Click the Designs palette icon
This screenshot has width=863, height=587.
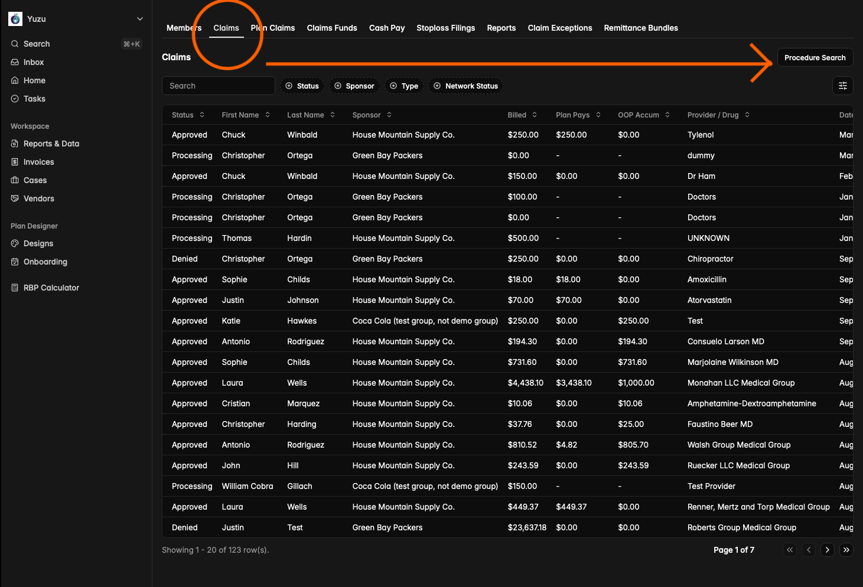(15, 243)
